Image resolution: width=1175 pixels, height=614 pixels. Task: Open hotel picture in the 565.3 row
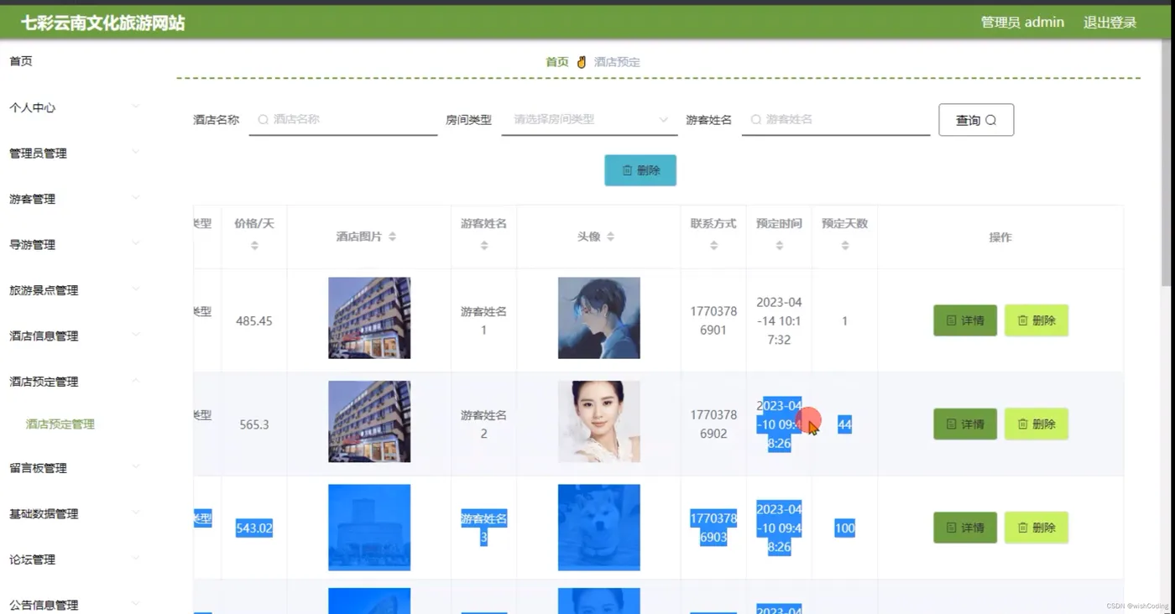[x=369, y=422]
